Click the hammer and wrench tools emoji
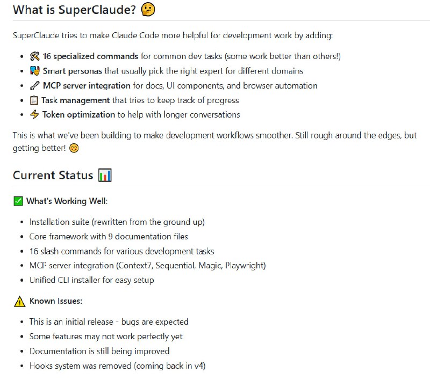The height and width of the screenshot is (380, 430). tap(35, 56)
